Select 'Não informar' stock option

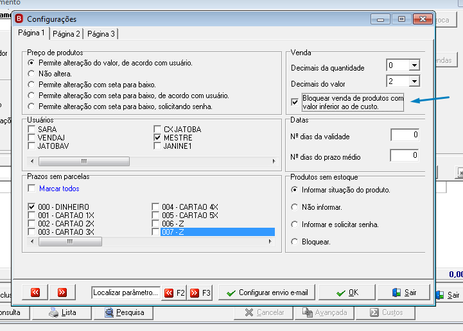click(294, 207)
